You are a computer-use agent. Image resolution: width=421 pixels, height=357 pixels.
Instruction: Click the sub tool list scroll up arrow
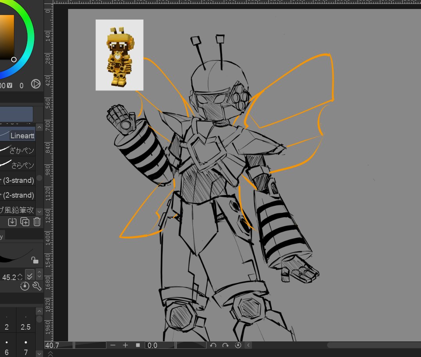coord(39,127)
